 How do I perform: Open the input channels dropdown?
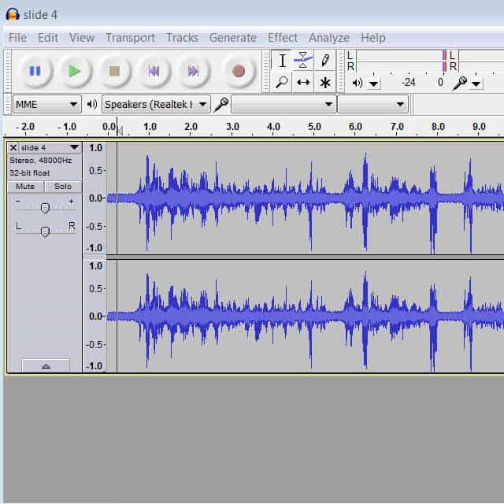[373, 104]
